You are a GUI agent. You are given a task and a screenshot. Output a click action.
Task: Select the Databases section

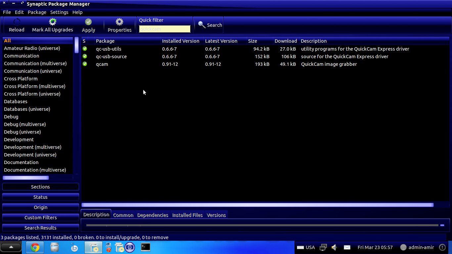click(x=38, y=102)
